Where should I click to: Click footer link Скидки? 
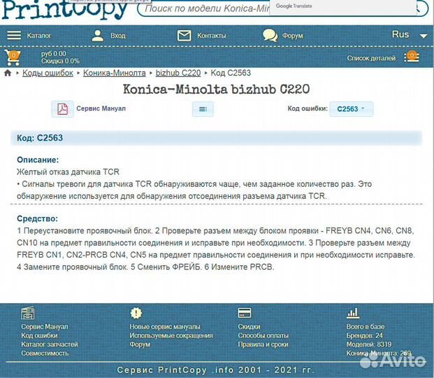[249, 327]
